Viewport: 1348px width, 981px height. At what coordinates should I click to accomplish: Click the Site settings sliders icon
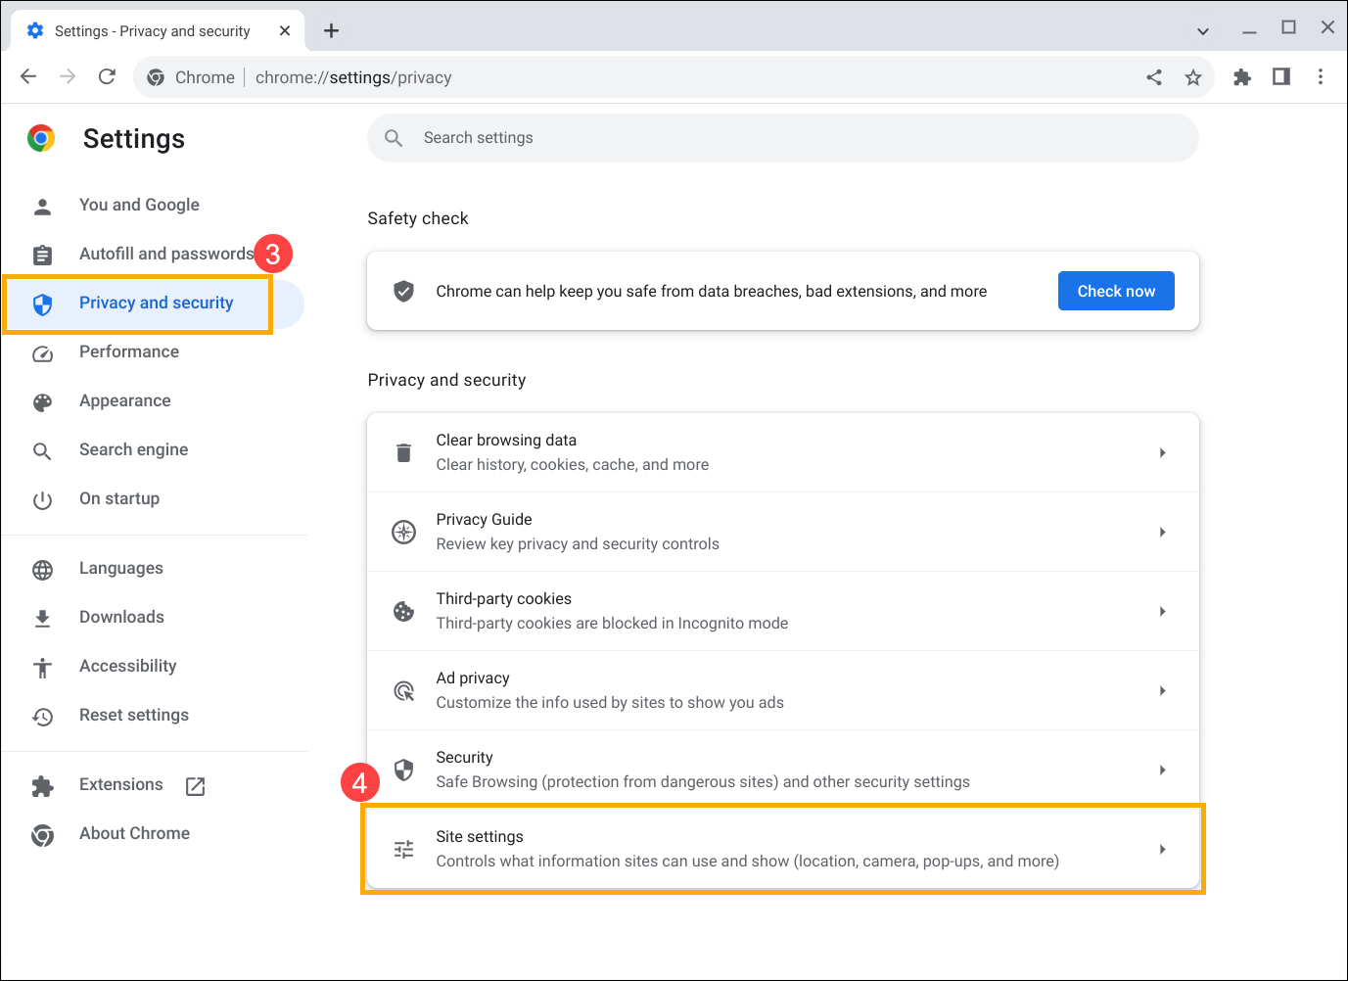pos(403,849)
